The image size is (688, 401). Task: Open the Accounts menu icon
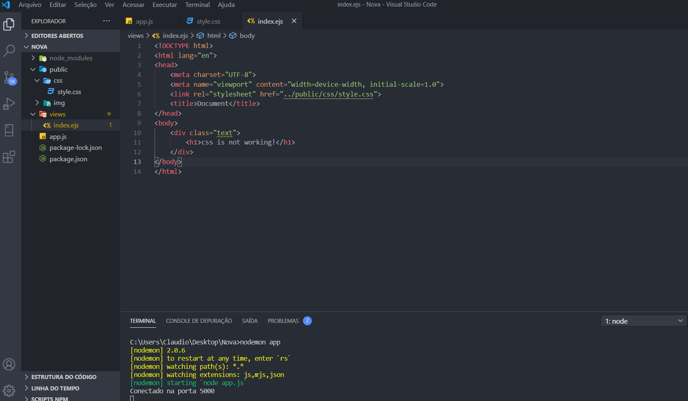pyautogui.click(x=9, y=364)
